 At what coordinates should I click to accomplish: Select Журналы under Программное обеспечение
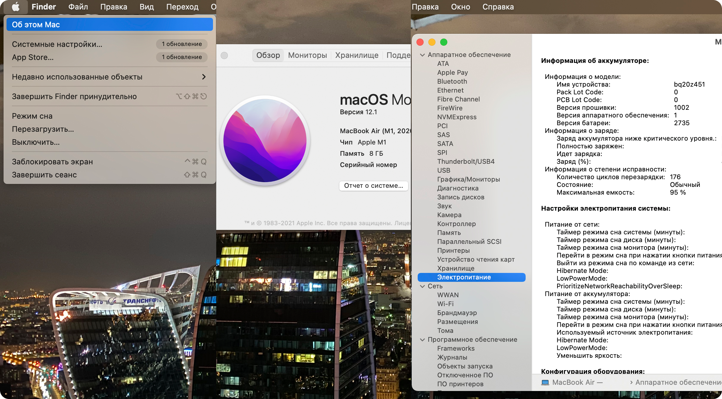tap(452, 357)
